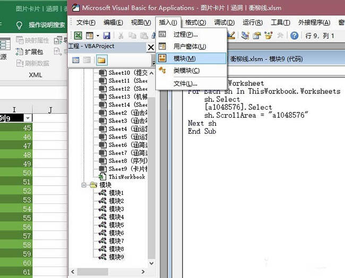Open the Project Explorer toolbar icon
This screenshot has height=278, width=345.
pos(245,36)
